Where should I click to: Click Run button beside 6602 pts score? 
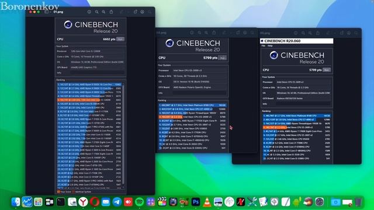tap(120, 39)
